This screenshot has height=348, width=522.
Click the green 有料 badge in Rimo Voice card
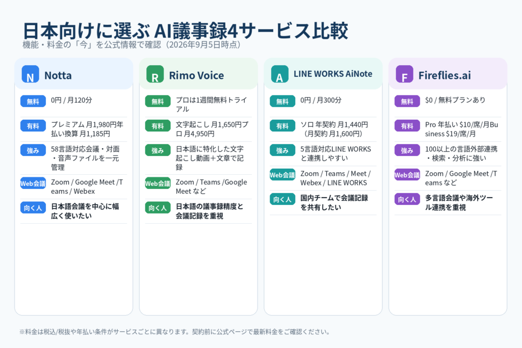(x=158, y=126)
